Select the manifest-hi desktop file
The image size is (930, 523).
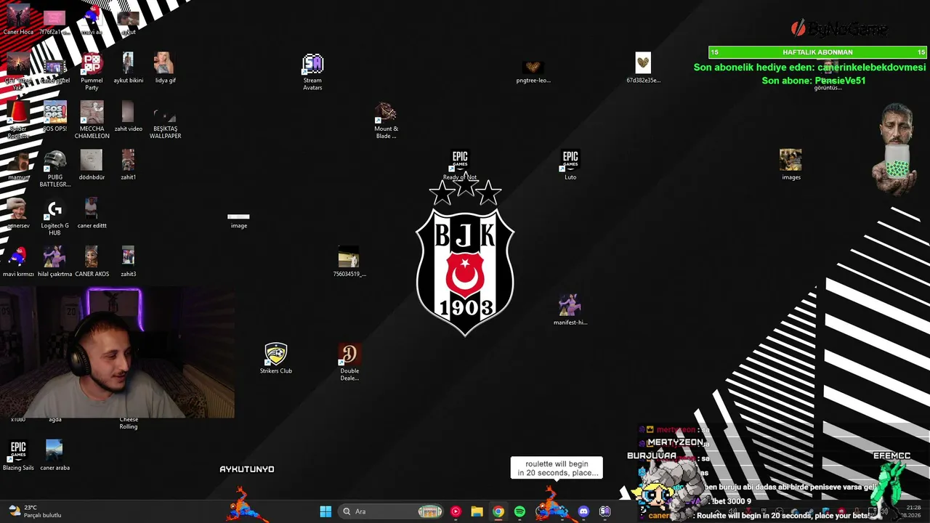point(570,310)
